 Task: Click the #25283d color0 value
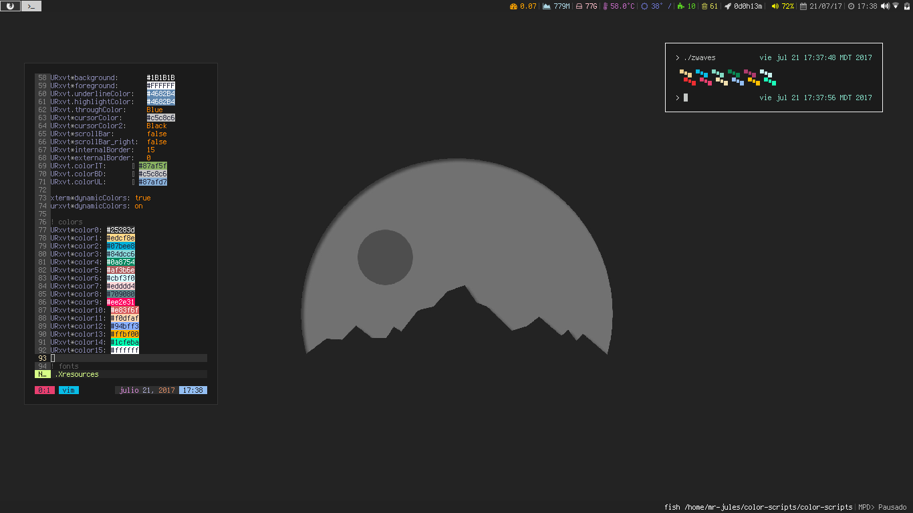(x=121, y=230)
